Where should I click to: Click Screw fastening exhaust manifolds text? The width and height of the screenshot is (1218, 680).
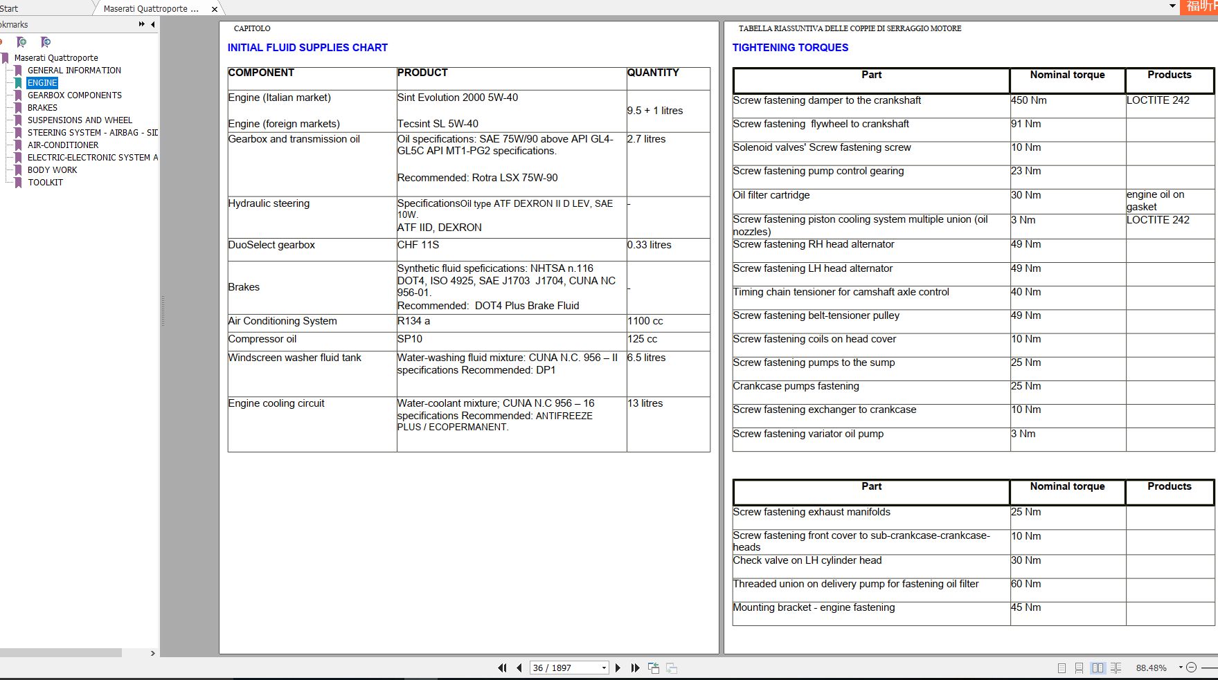(812, 512)
